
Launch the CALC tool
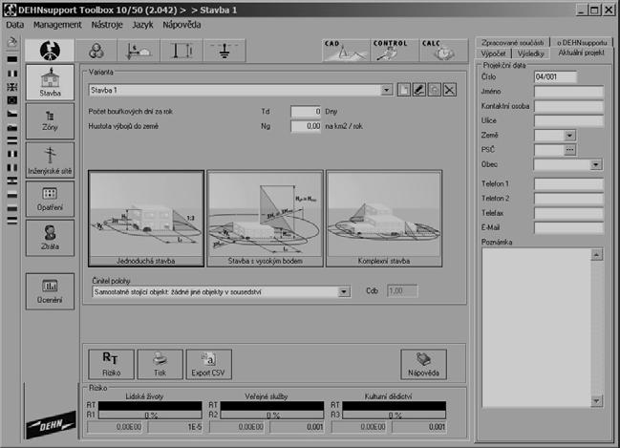click(443, 51)
